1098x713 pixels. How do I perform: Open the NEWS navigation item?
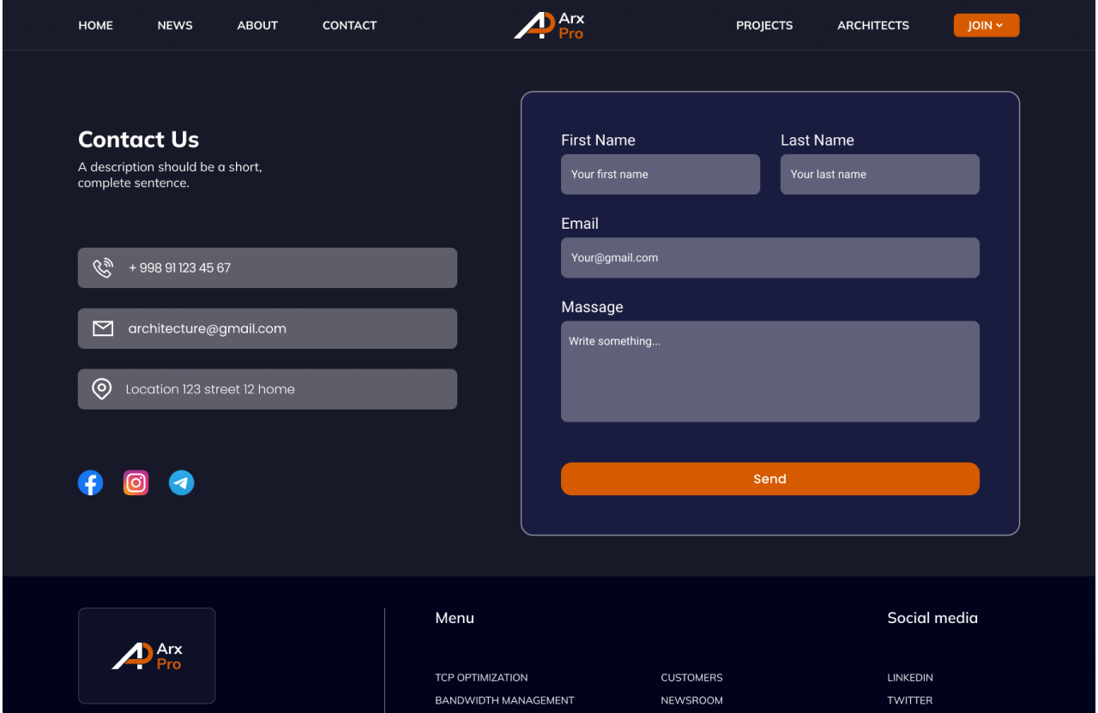click(175, 26)
